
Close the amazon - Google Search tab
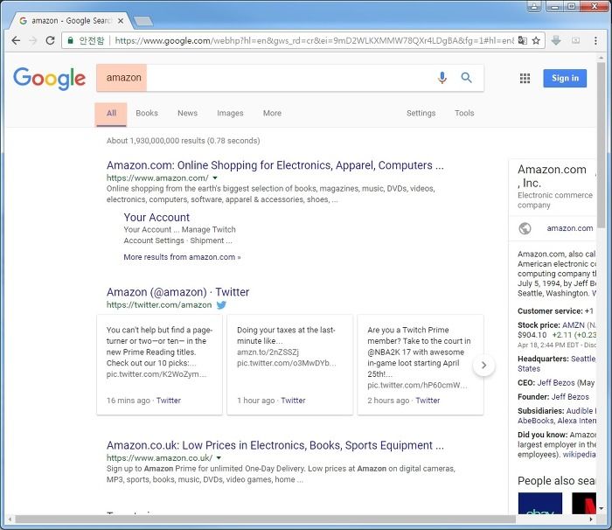click(121, 21)
